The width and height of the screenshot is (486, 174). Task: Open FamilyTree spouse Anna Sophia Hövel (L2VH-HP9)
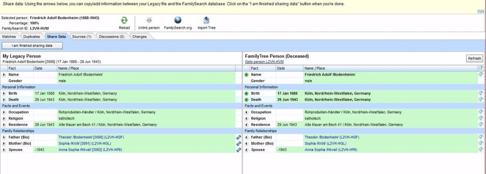point(331,149)
